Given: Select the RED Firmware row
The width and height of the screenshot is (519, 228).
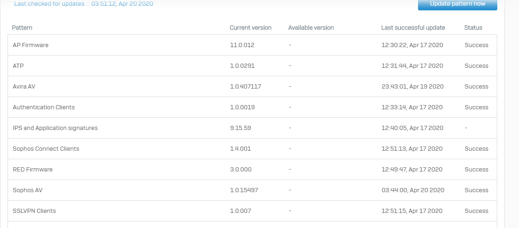Looking at the screenshot, I should tap(252, 170).
